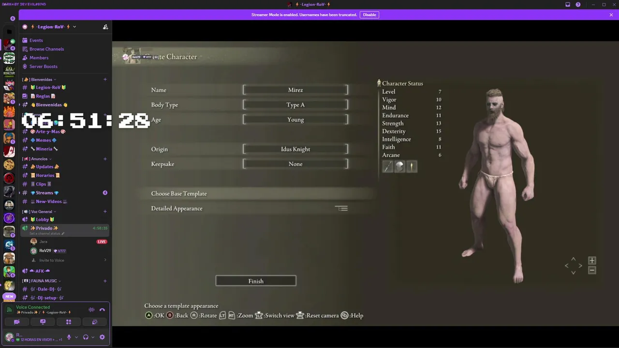Change Origin set to Idus Knight

295,149
